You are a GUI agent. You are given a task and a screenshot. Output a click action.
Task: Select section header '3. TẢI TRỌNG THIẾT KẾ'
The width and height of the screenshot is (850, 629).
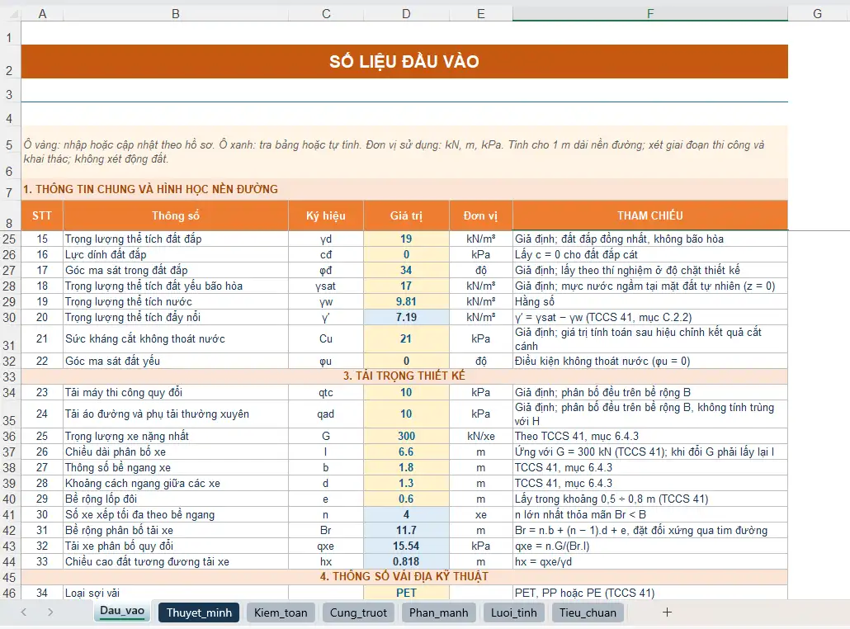(404, 376)
